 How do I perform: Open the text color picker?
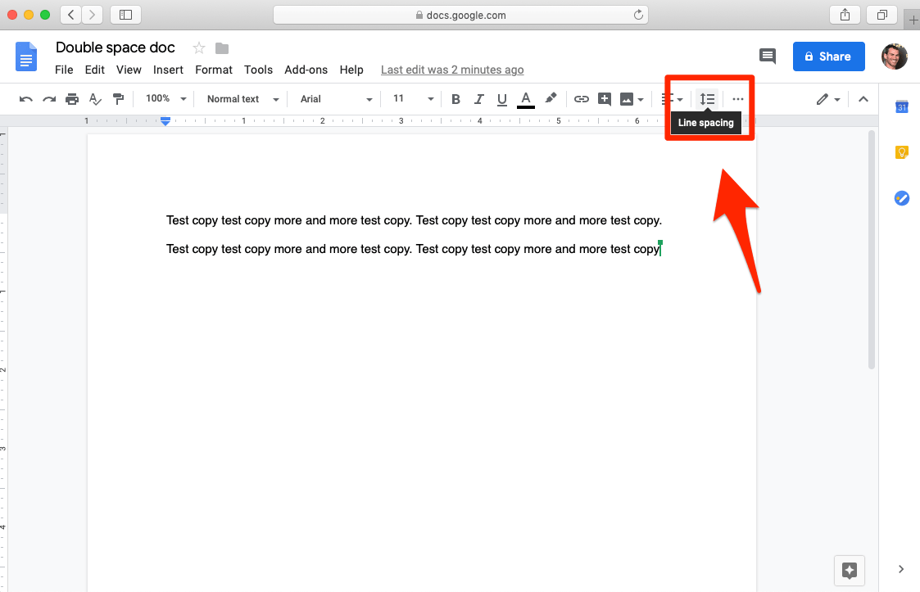[526, 99]
